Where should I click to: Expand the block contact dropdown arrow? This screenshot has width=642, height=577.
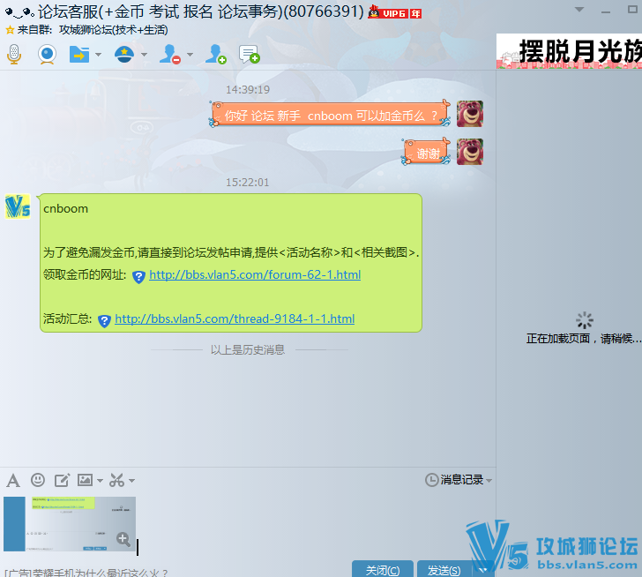click(190, 55)
